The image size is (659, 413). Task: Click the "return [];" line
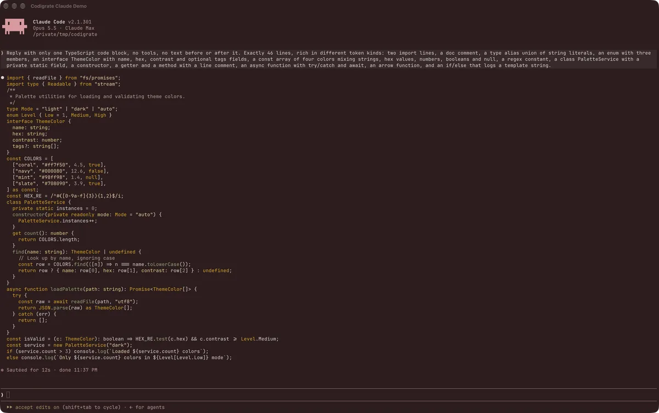[x=33, y=320]
